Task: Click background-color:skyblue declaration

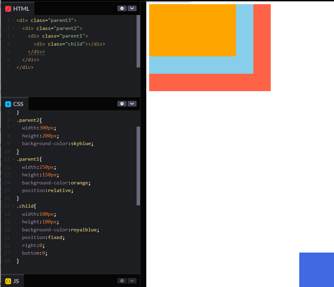Action: [58, 143]
